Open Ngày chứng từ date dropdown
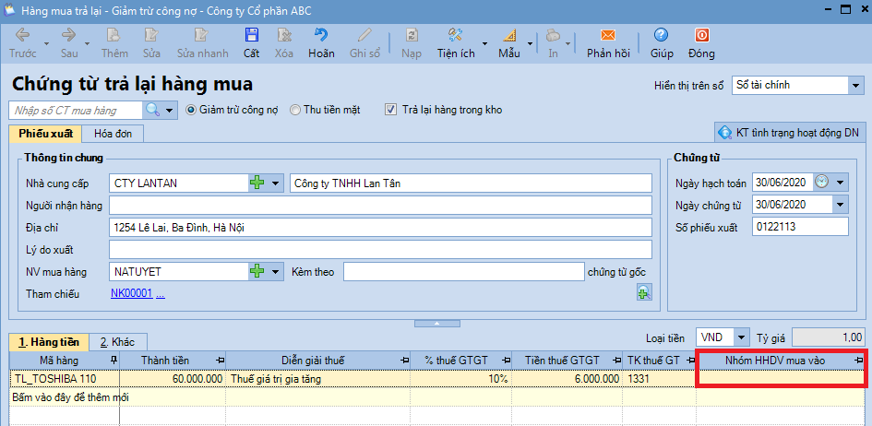The image size is (872, 426). [840, 205]
